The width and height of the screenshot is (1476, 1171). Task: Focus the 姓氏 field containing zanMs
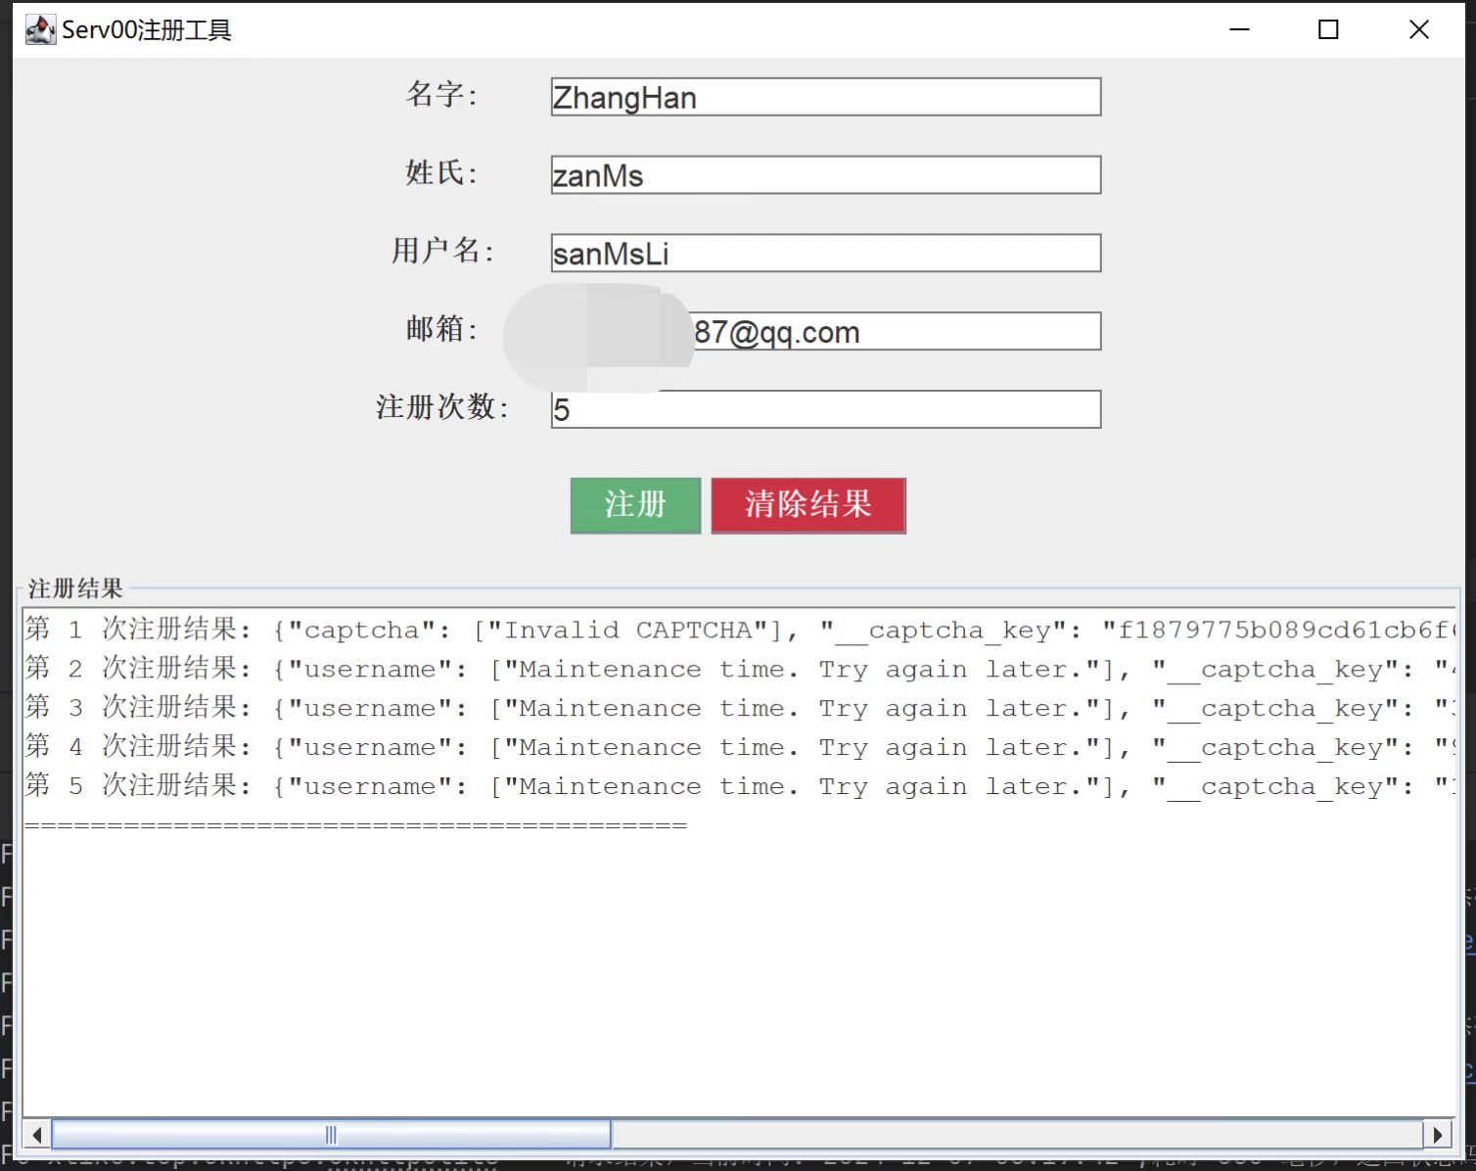tap(826, 175)
